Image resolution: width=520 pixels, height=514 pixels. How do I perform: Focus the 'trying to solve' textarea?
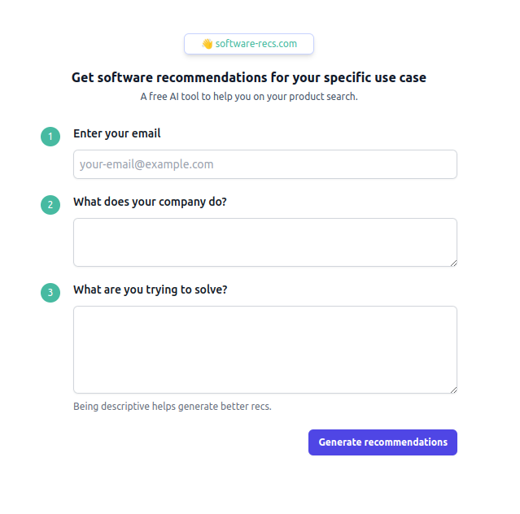coord(264,349)
